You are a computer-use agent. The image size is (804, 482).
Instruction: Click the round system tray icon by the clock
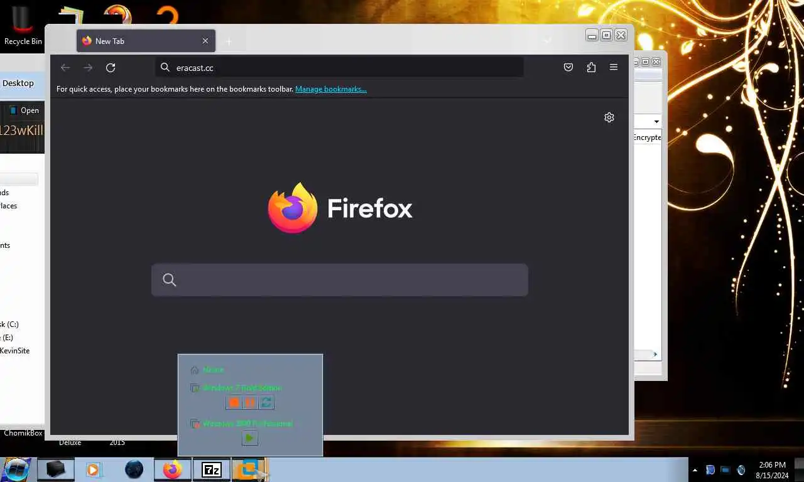pos(741,470)
